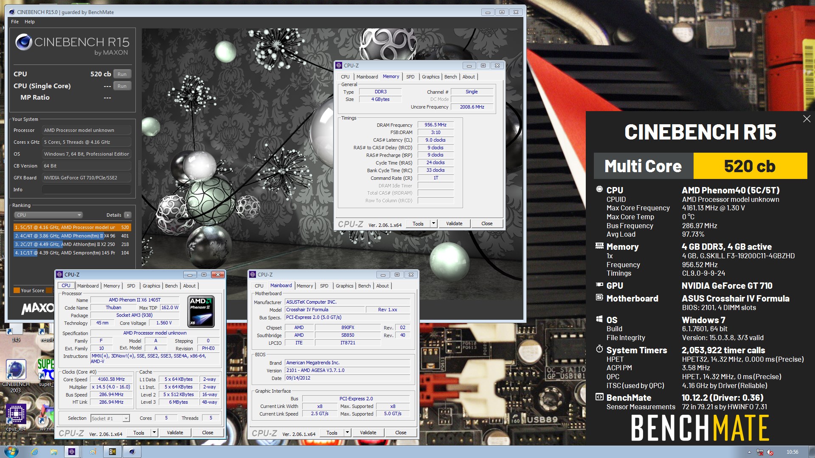Minimize the CPU-Z Memory window
This screenshot has height=458, width=815.
469,65
